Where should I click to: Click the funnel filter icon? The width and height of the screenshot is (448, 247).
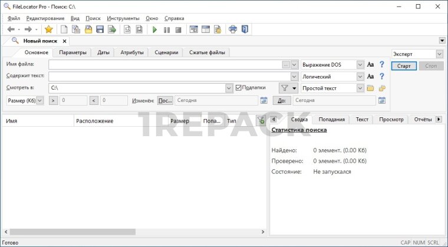284,88
